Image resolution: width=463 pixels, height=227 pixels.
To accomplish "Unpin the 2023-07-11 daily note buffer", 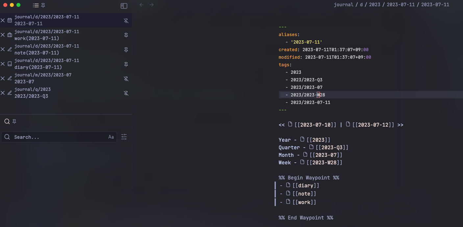I will coord(126,21).
